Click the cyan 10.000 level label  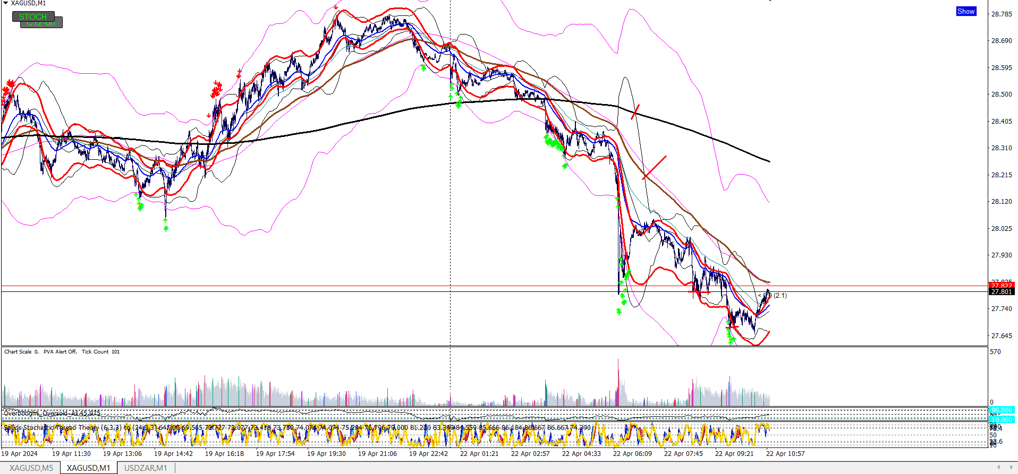coord(1002,419)
